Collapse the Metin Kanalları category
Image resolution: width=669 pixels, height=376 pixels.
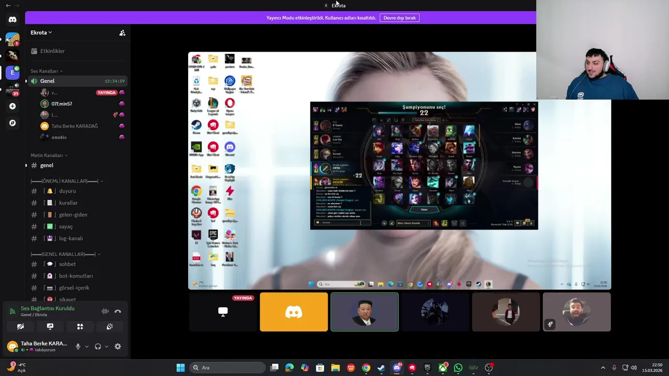pyautogui.click(x=49, y=155)
